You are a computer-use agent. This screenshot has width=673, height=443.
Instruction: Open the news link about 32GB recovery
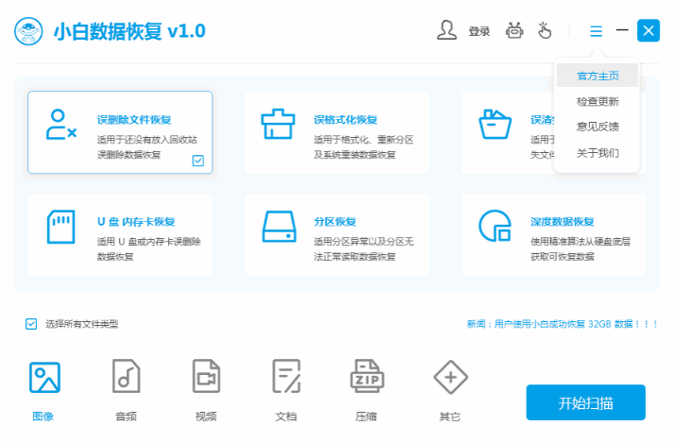(563, 324)
